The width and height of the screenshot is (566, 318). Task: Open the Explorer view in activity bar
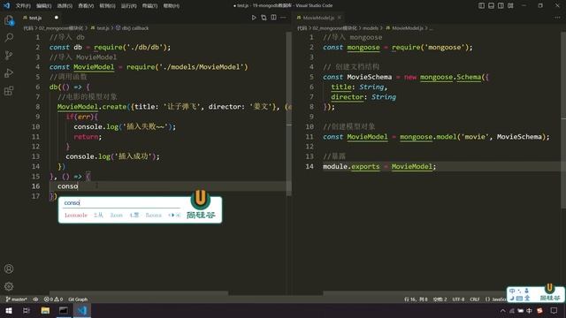(9, 20)
